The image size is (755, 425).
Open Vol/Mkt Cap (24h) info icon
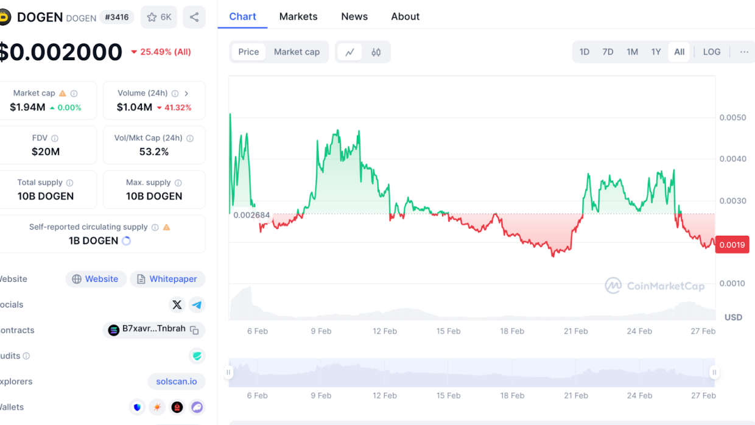[190, 138]
